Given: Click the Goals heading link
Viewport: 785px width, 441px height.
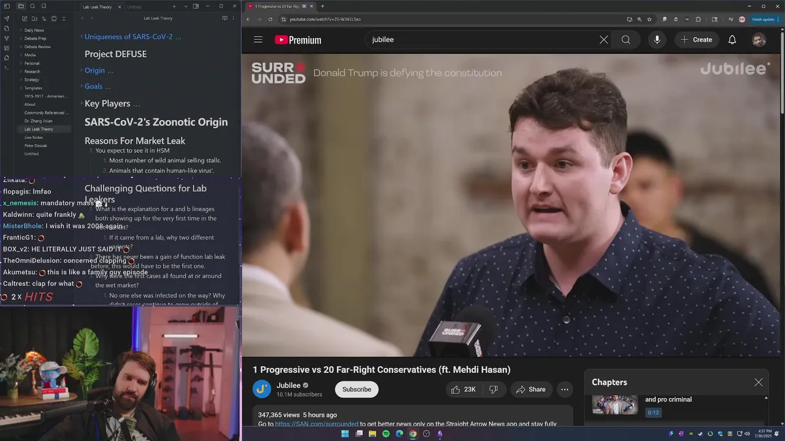Looking at the screenshot, I should (93, 86).
